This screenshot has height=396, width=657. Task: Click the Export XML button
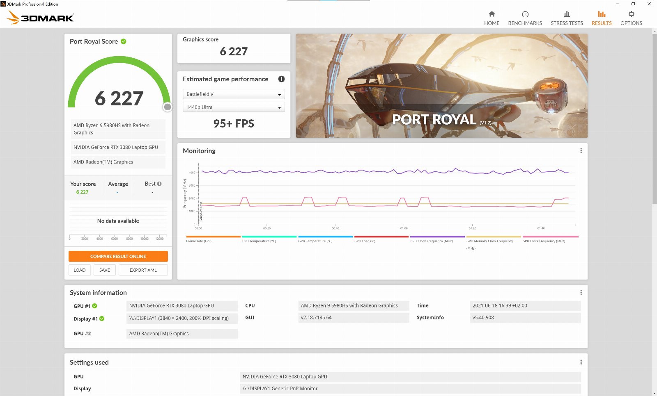(x=143, y=270)
